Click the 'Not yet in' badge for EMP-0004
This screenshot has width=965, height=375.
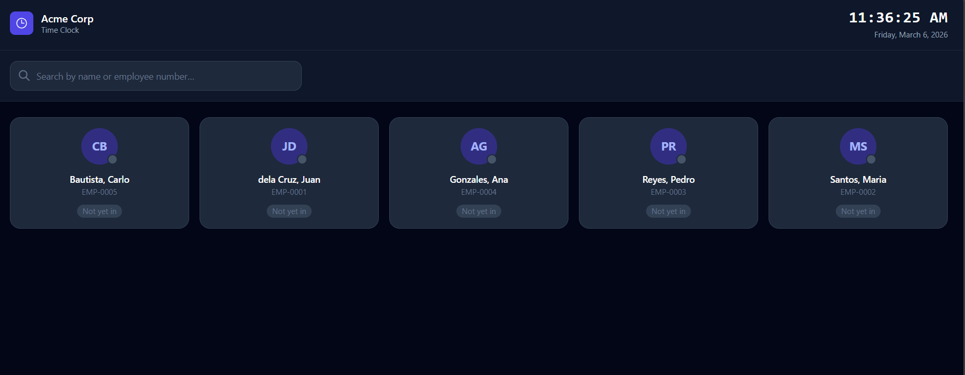click(x=479, y=211)
